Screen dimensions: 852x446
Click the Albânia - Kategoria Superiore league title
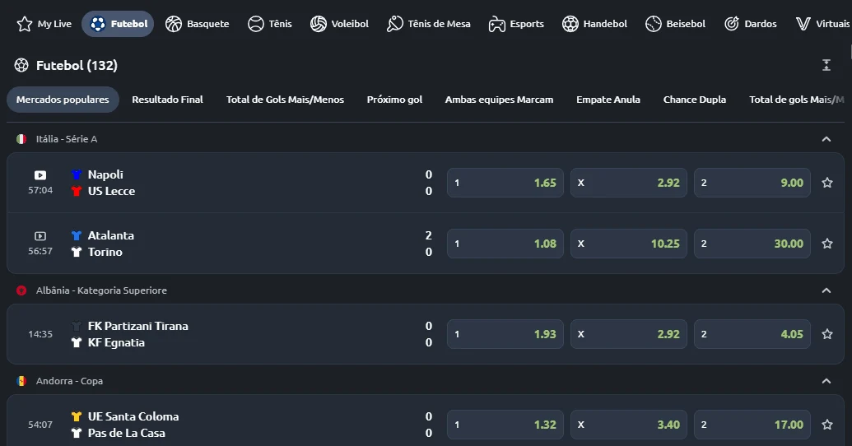click(x=101, y=290)
